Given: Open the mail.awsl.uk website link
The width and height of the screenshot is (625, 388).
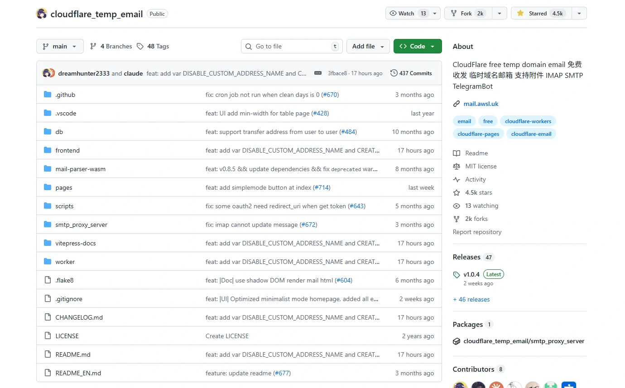Looking at the screenshot, I should (x=481, y=104).
